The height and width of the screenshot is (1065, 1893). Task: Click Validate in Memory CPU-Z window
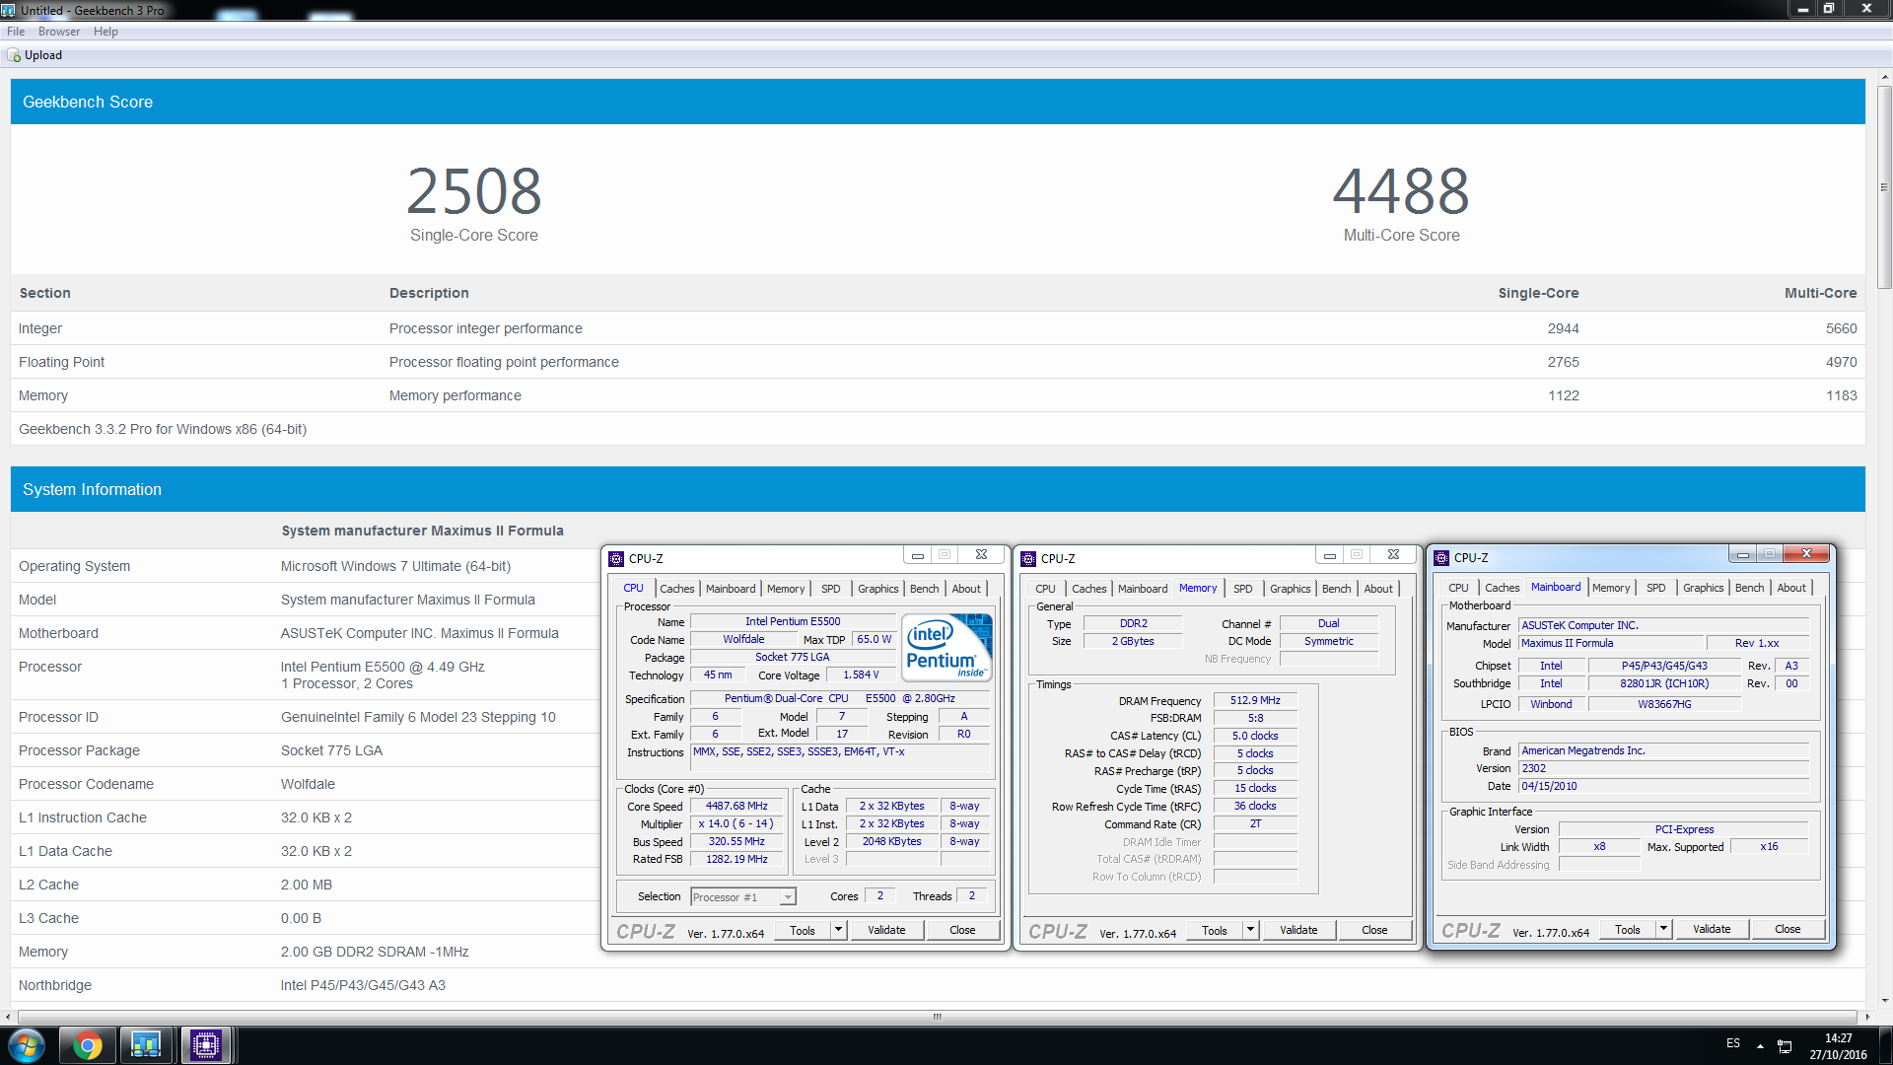pos(1298,930)
